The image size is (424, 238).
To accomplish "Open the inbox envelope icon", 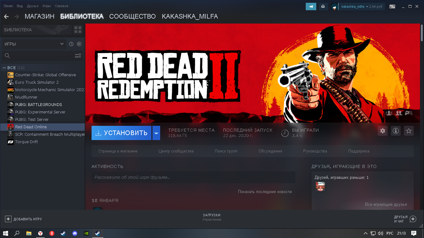I will tap(323, 7).
